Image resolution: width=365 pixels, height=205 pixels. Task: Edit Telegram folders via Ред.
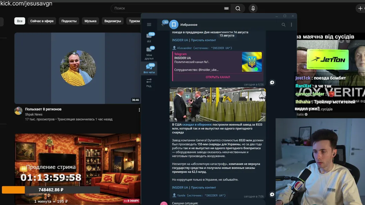click(x=149, y=83)
